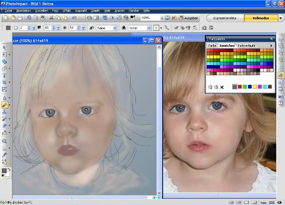Open the 'Keine' dropdown in options bar

115,28
